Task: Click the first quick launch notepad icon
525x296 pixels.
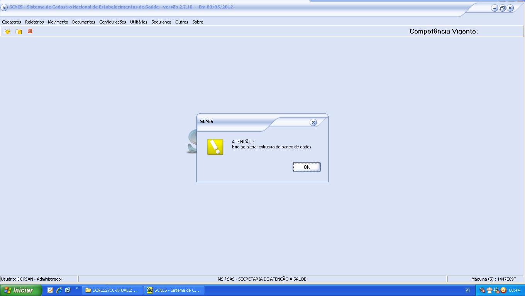Action: coord(50,290)
